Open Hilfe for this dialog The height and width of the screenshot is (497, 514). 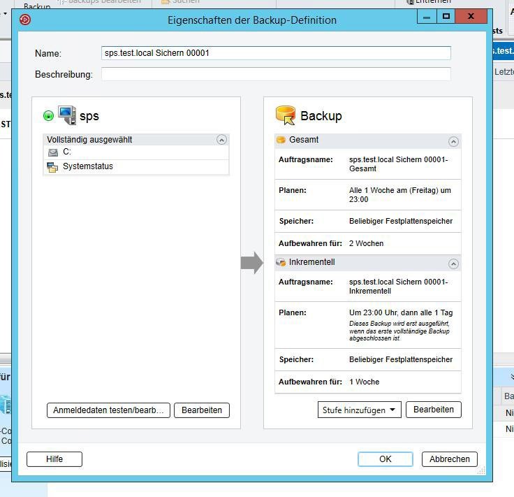pyautogui.click(x=54, y=459)
